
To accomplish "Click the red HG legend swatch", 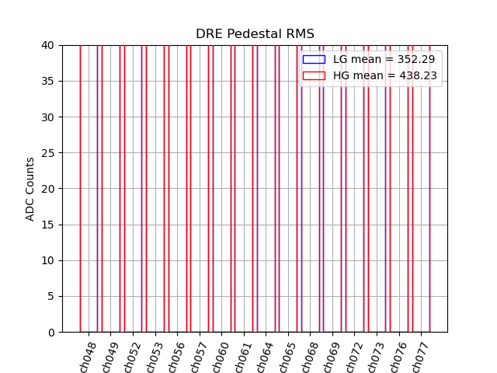I will (x=314, y=75).
